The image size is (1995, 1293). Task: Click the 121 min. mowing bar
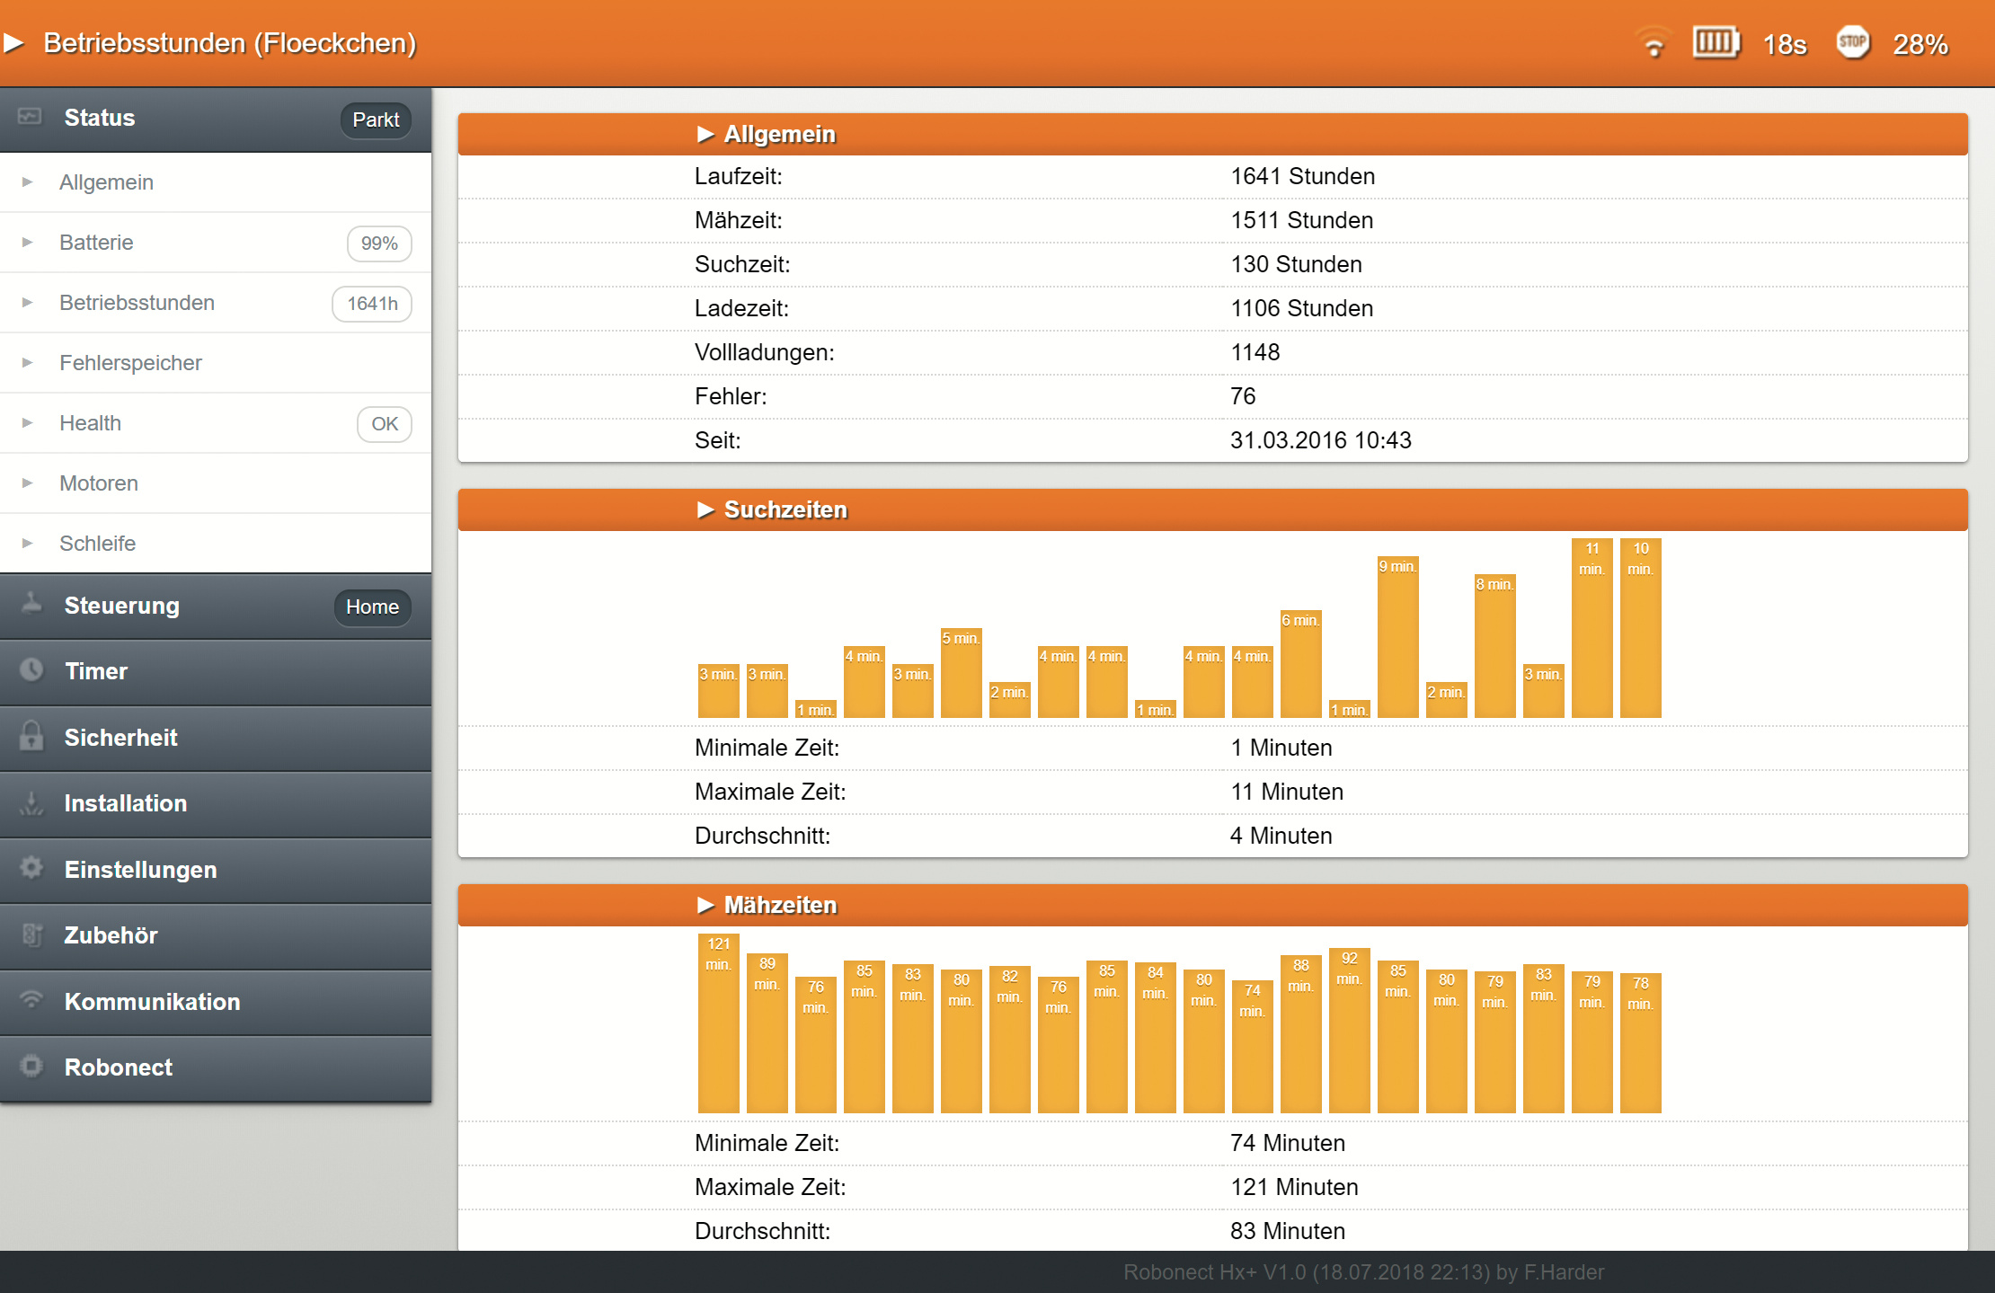pos(718,1024)
